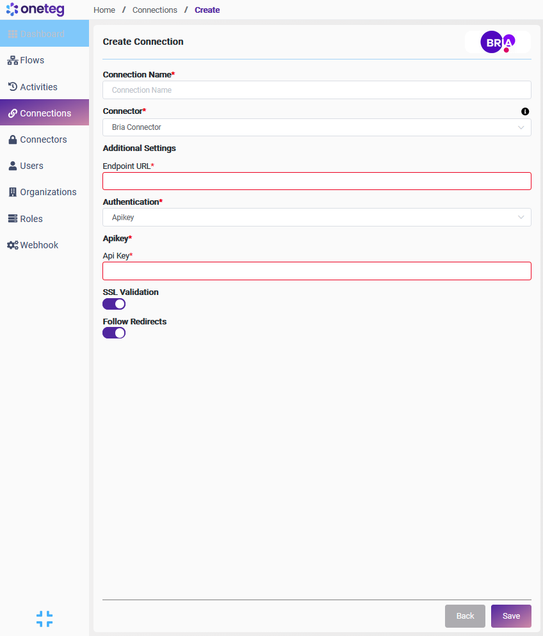Click the Connector info icon
Image resolution: width=543 pixels, height=636 pixels.
point(525,111)
